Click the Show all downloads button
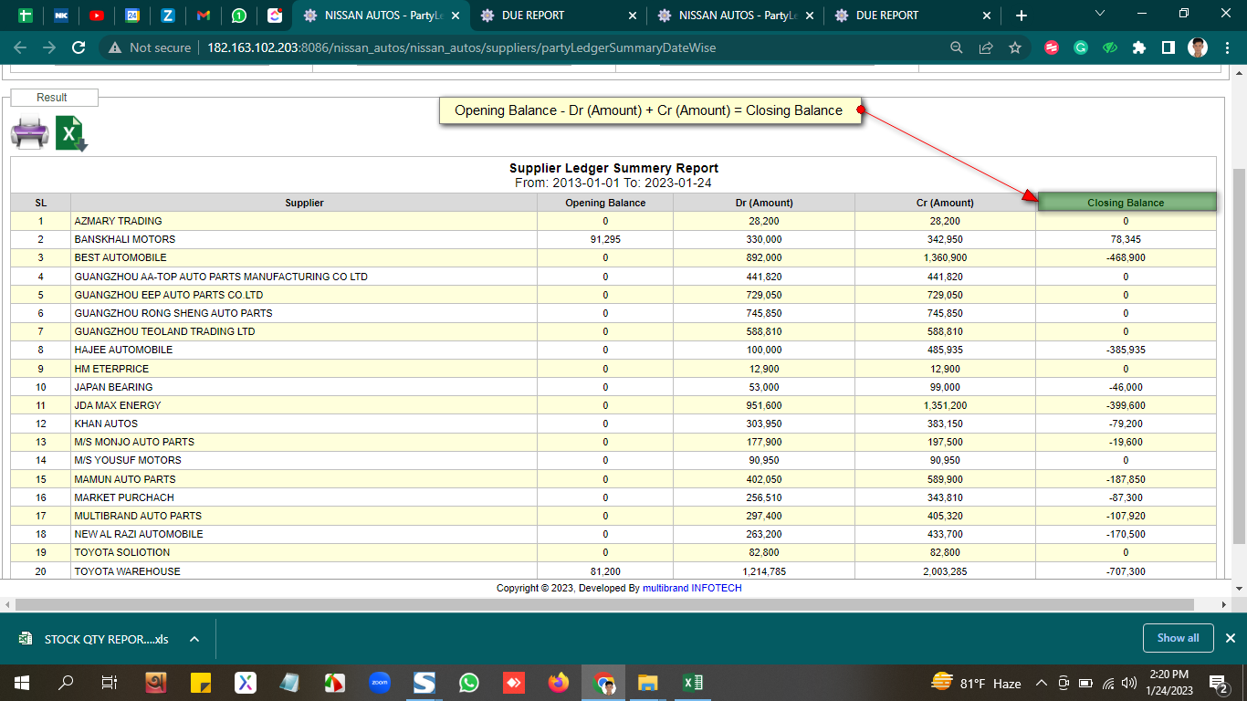 click(x=1178, y=638)
